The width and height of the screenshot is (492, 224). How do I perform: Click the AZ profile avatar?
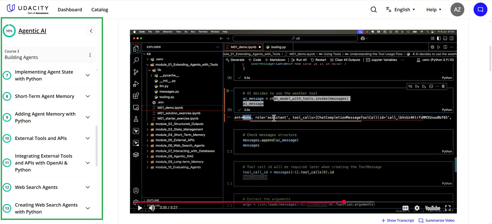[457, 9]
